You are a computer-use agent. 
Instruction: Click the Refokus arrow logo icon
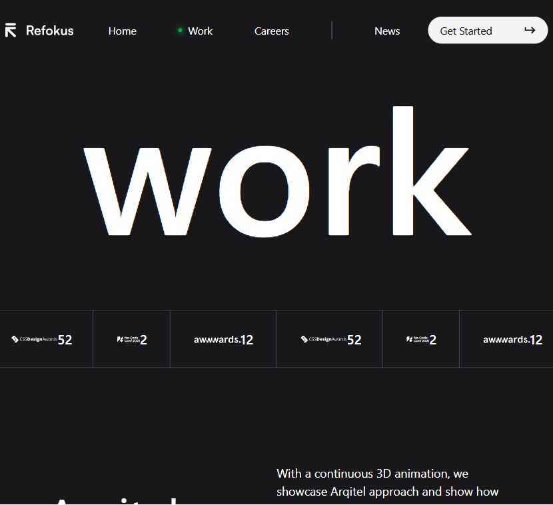[x=11, y=31]
